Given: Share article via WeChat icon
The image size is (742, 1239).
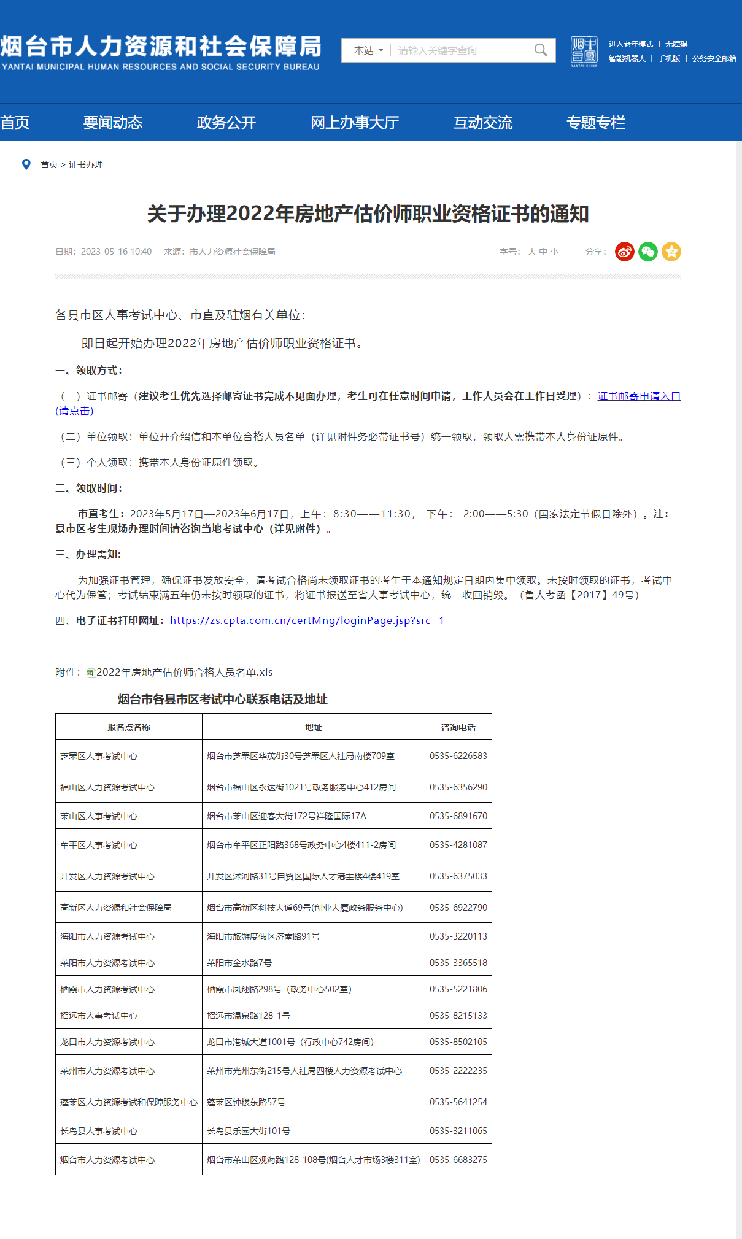Looking at the screenshot, I should (647, 252).
